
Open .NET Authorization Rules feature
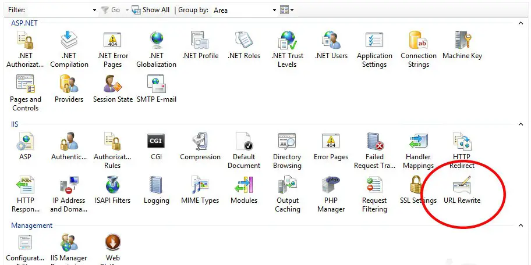[25, 49]
